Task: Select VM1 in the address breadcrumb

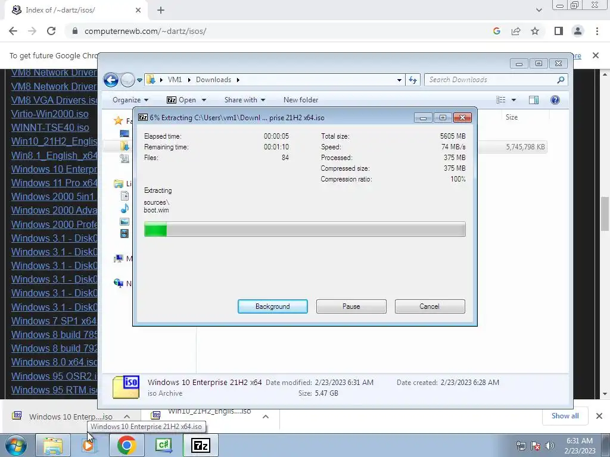Action: pyautogui.click(x=175, y=80)
